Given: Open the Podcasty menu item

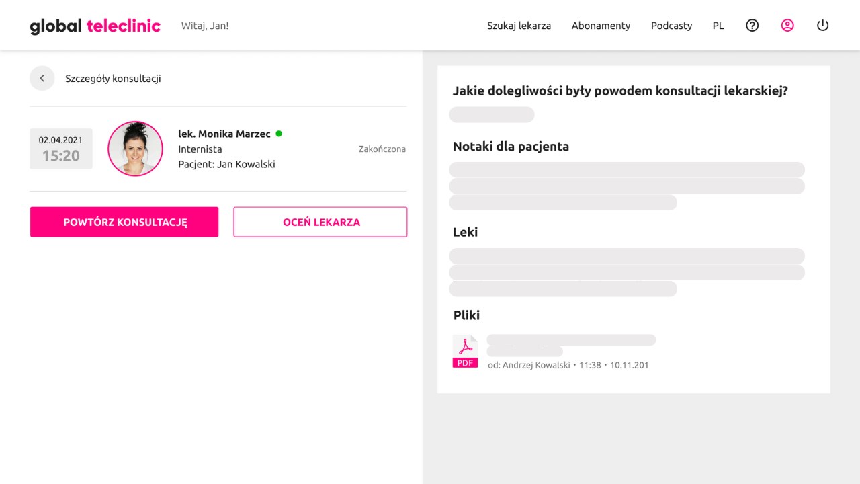Looking at the screenshot, I should pos(671,26).
